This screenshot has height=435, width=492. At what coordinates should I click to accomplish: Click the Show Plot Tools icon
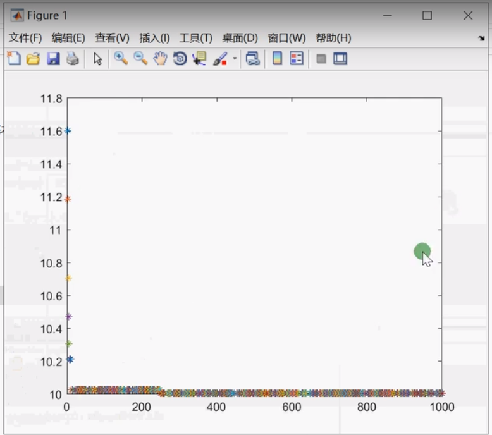(340, 59)
